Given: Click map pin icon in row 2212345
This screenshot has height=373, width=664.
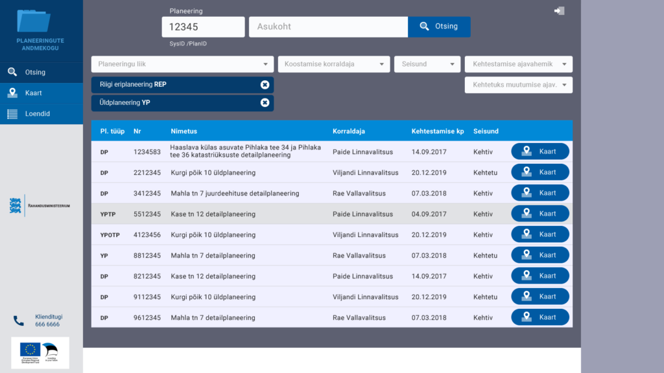Looking at the screenshot, I should (x=527, y=172).
